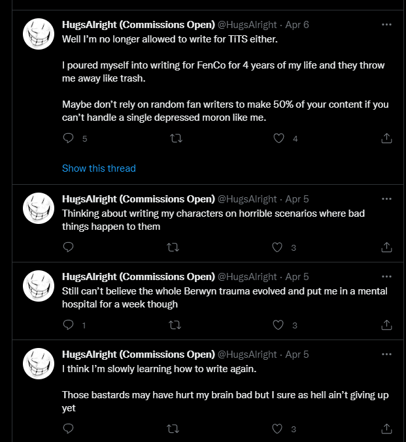Reply to the horrible scenarios tweet
Image resolution: width=406 pixels, height=442 pixels.
[x=68, y=247]
